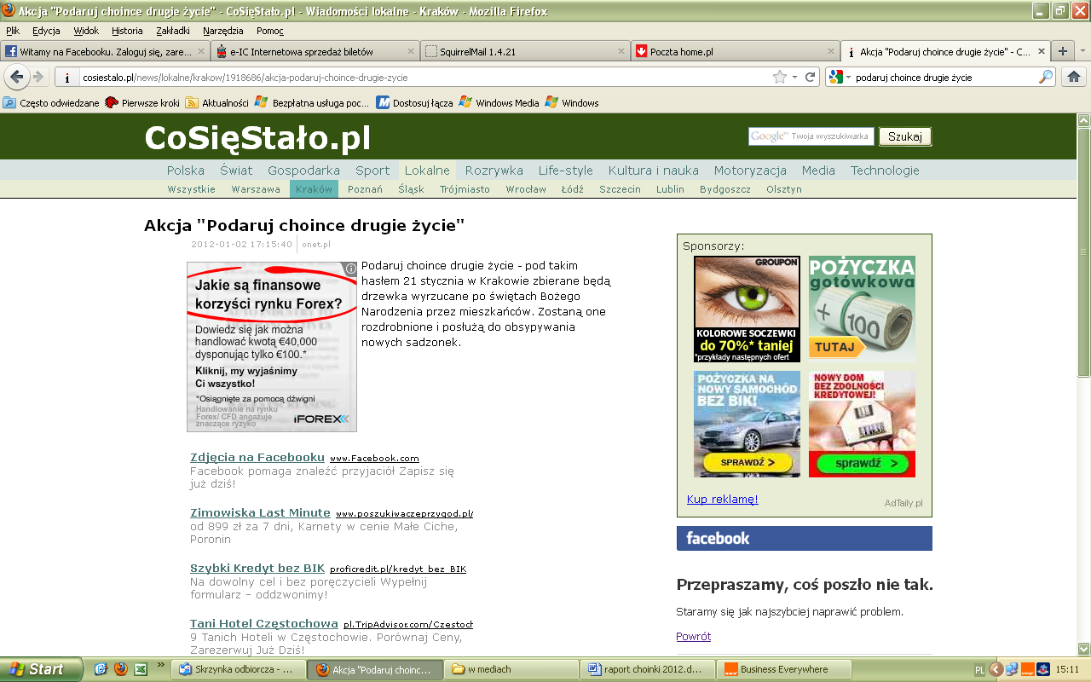The height and width of the screenshot is (682, 1091).
Task: Select the Wrocław local subcategory
Action: 526,189
